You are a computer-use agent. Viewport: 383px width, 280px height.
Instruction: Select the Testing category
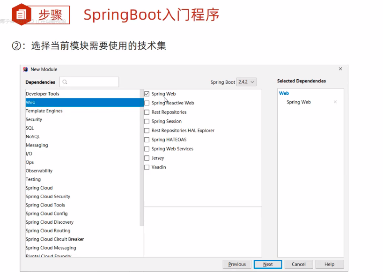click(x=83, y=179)
